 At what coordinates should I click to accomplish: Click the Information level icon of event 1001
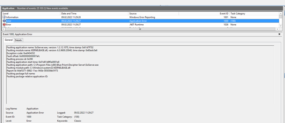point(4,17)
